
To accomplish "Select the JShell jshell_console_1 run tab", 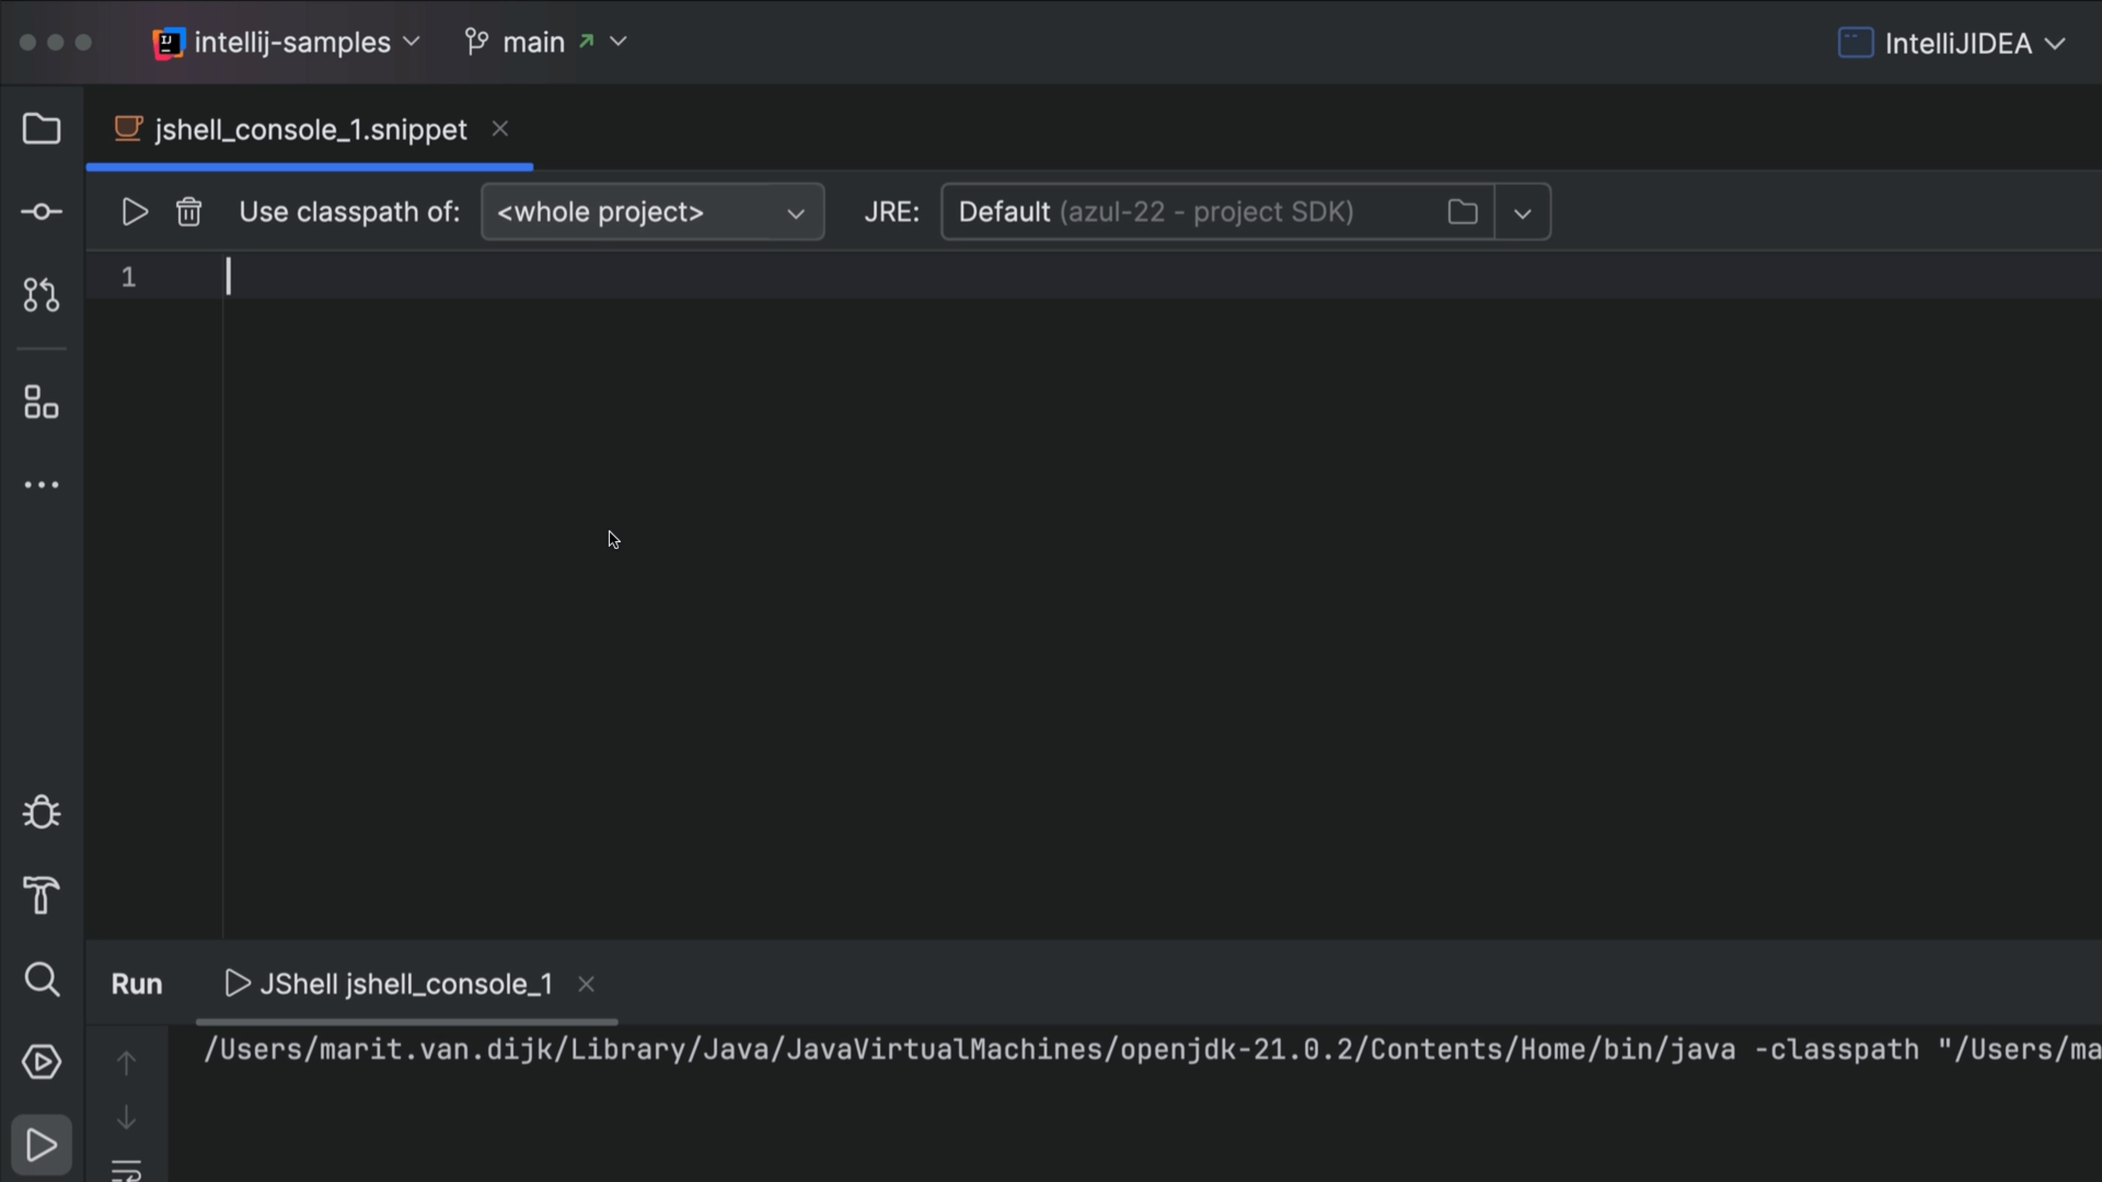I will tap(405, 984).
